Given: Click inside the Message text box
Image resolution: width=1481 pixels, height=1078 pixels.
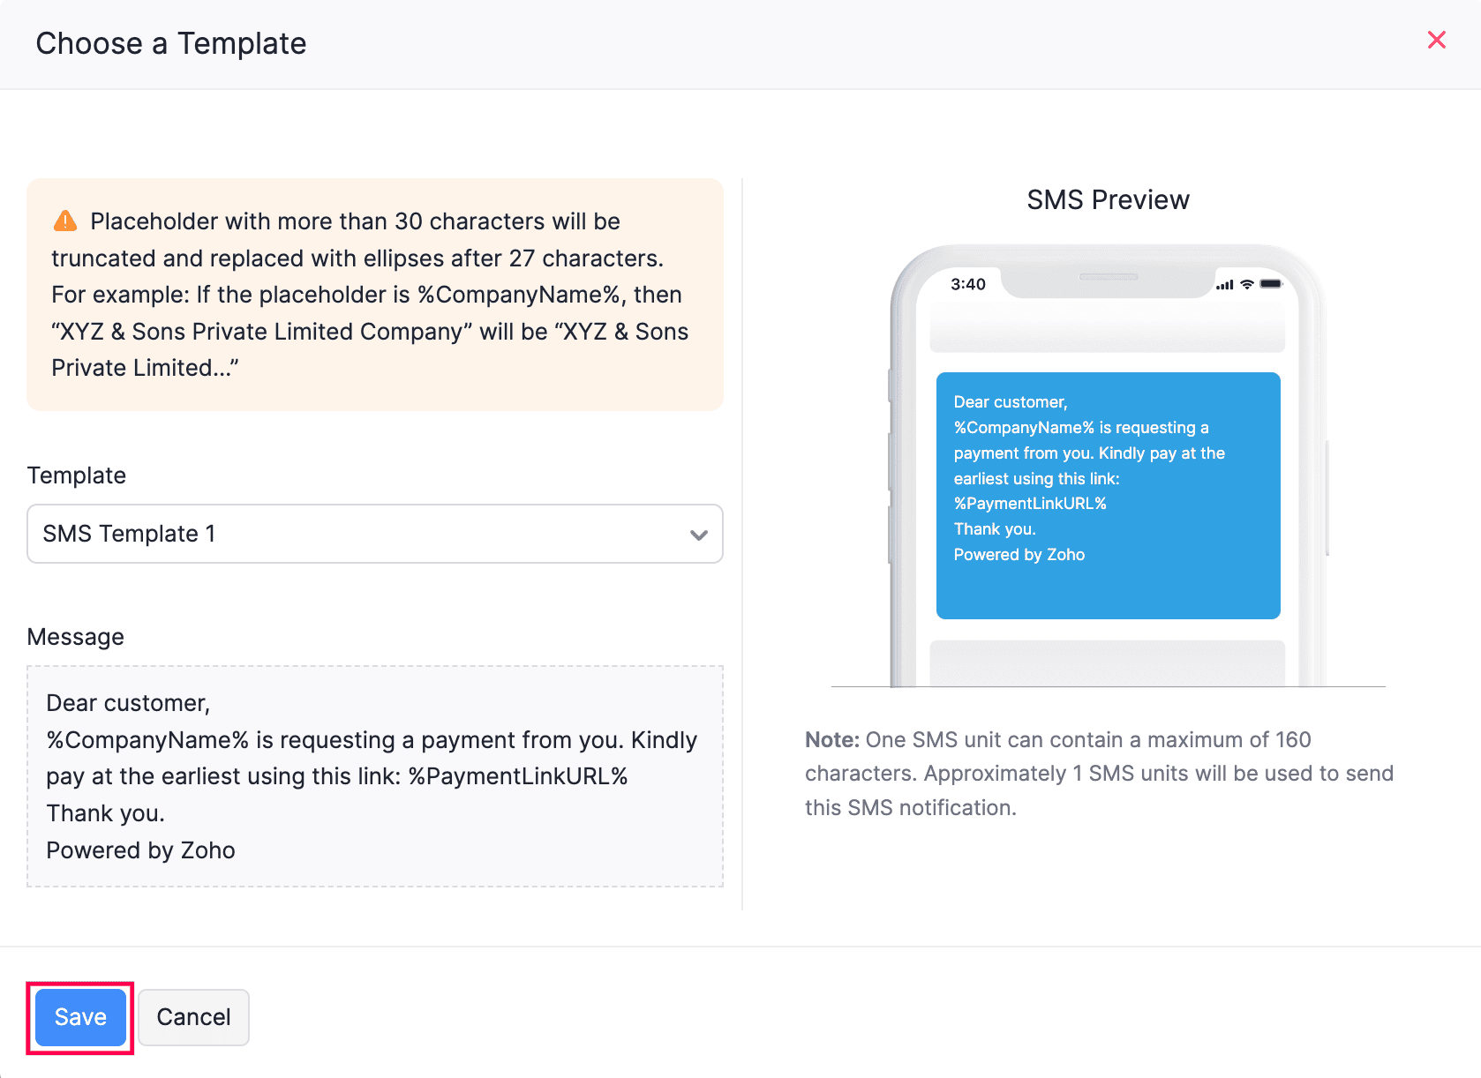Looking at the screenshot, I should [x=374, y=776].
